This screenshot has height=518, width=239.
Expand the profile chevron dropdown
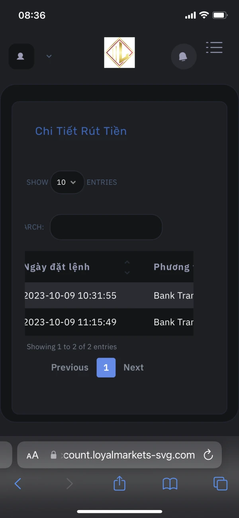49,56
